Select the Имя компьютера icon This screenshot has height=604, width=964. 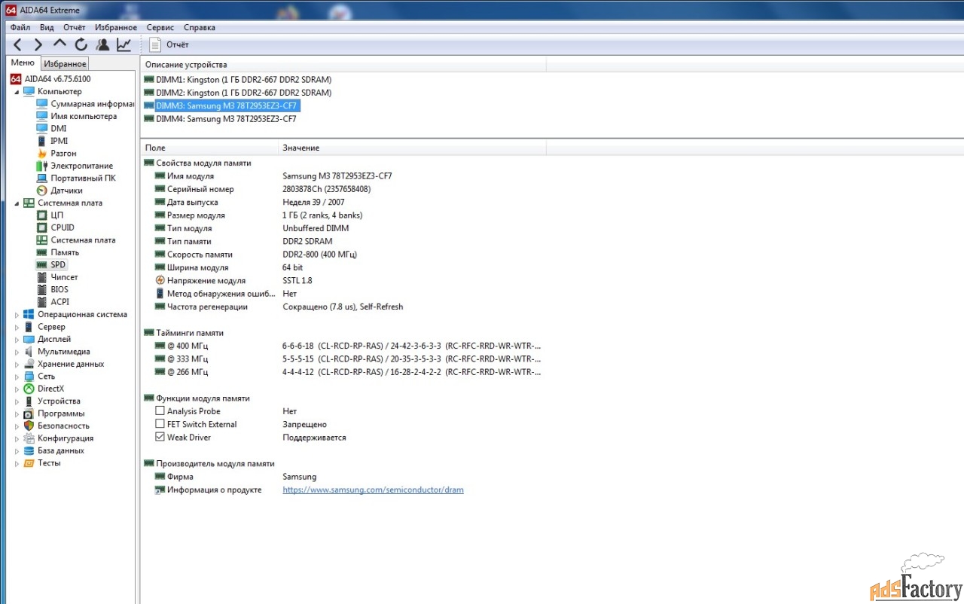click(x=42, y=116)
